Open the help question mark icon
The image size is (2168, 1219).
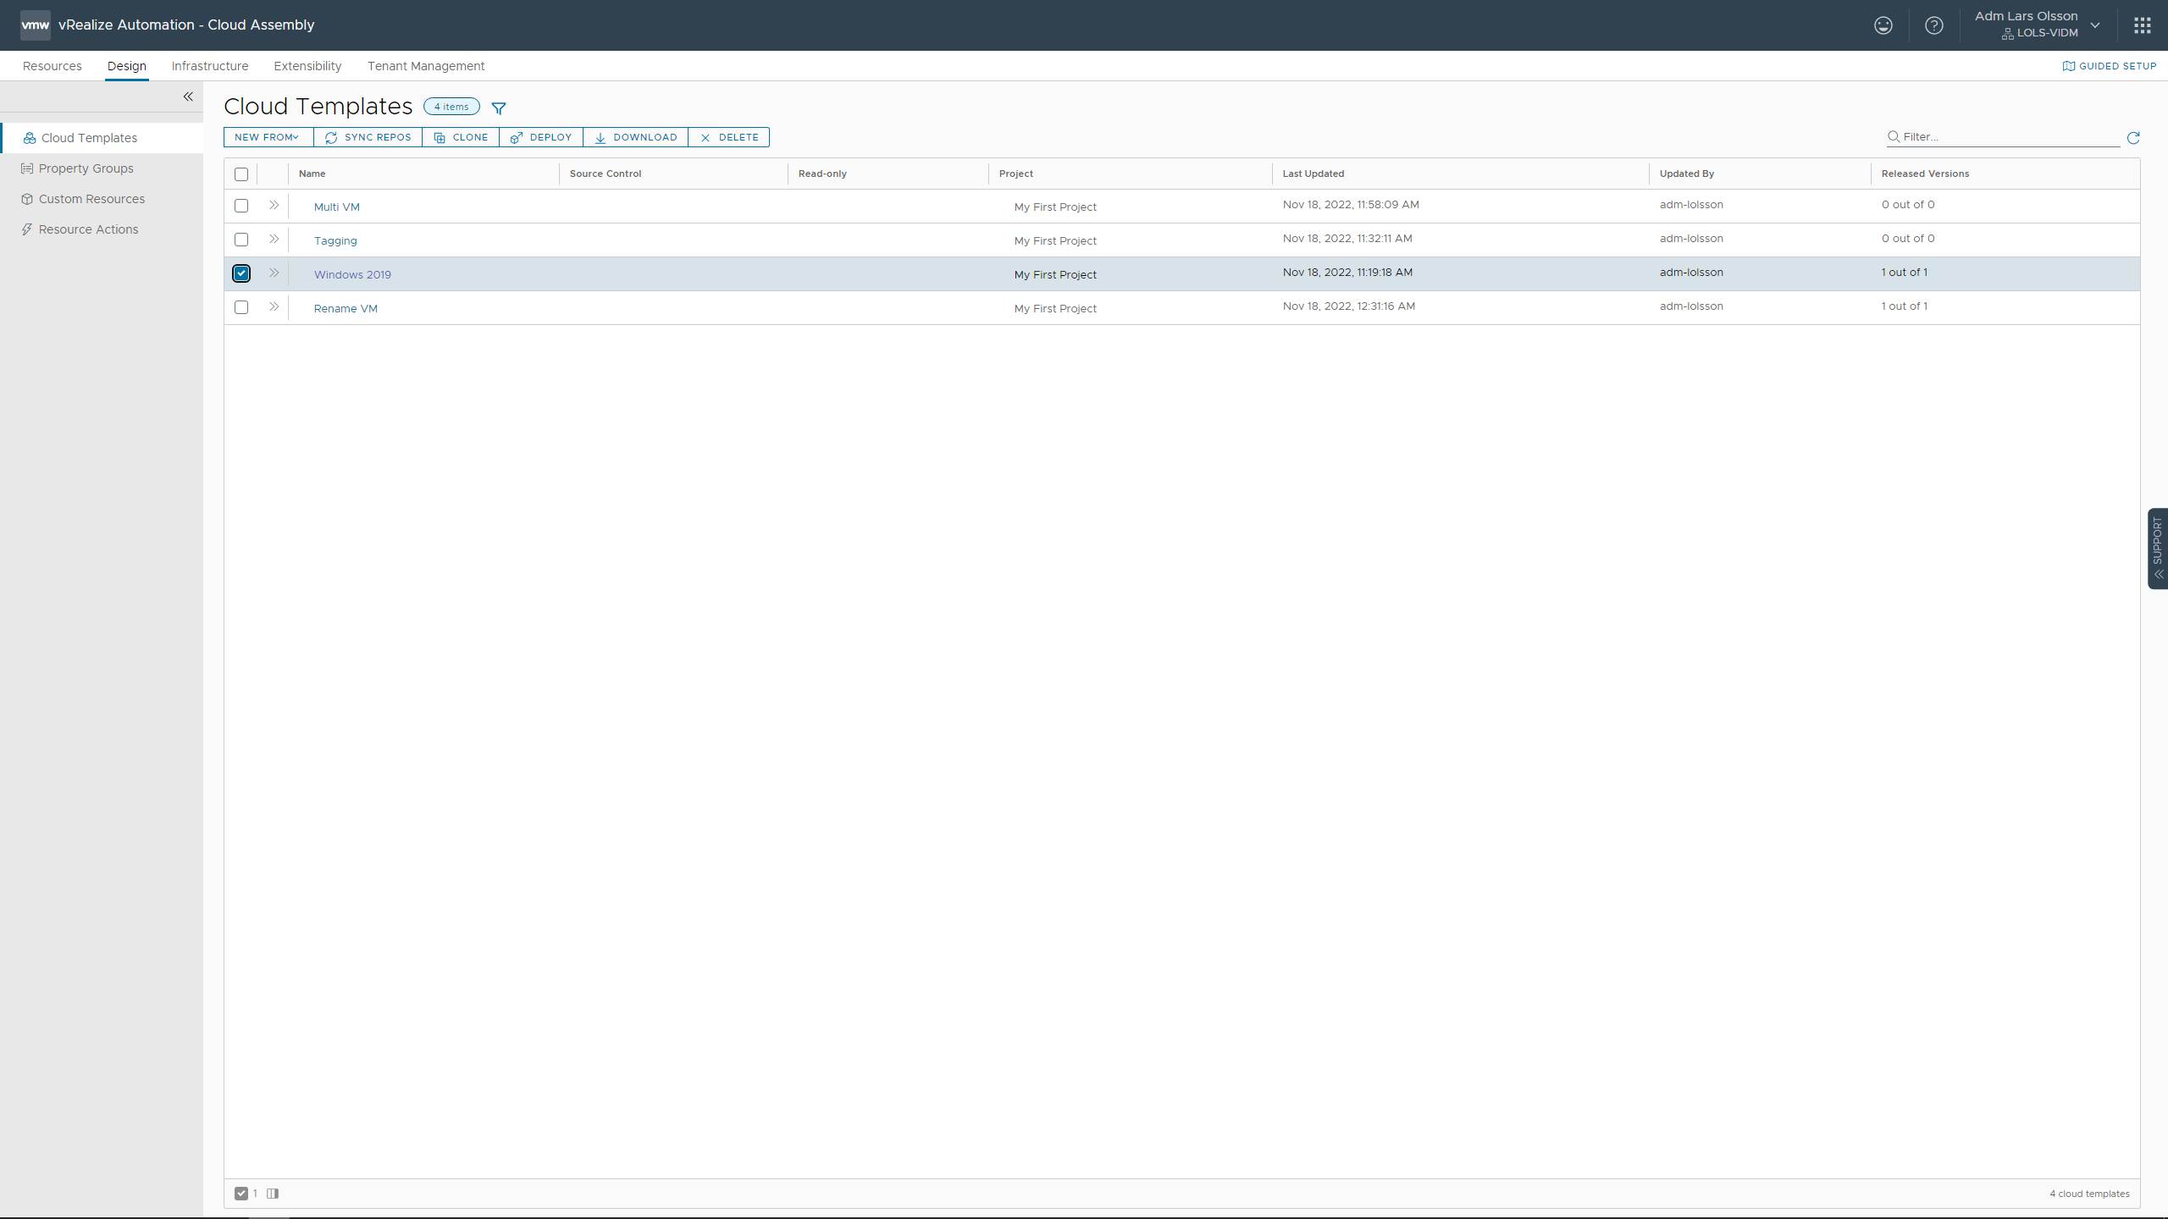click(x=1934, y=25)
